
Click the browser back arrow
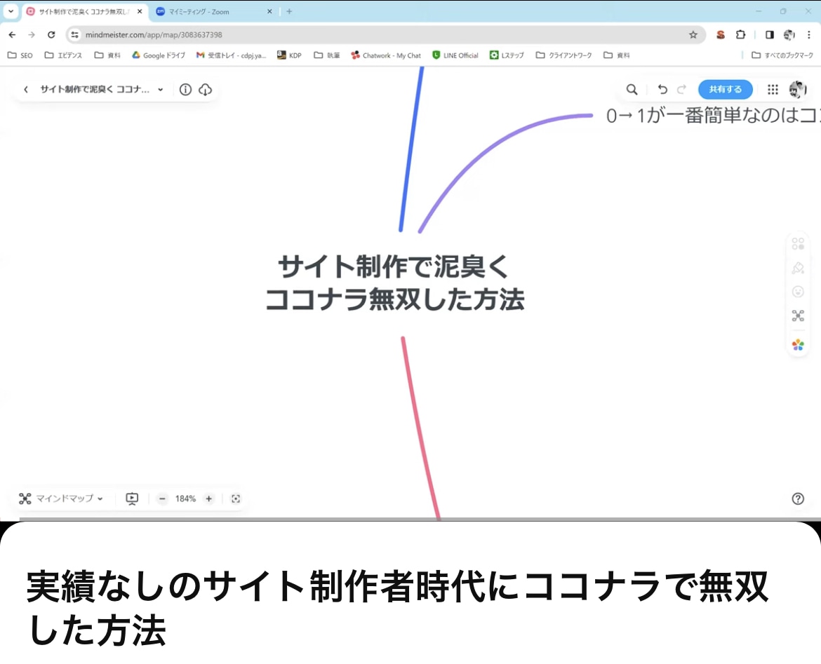pyautogui.click(x=12, y=34)
